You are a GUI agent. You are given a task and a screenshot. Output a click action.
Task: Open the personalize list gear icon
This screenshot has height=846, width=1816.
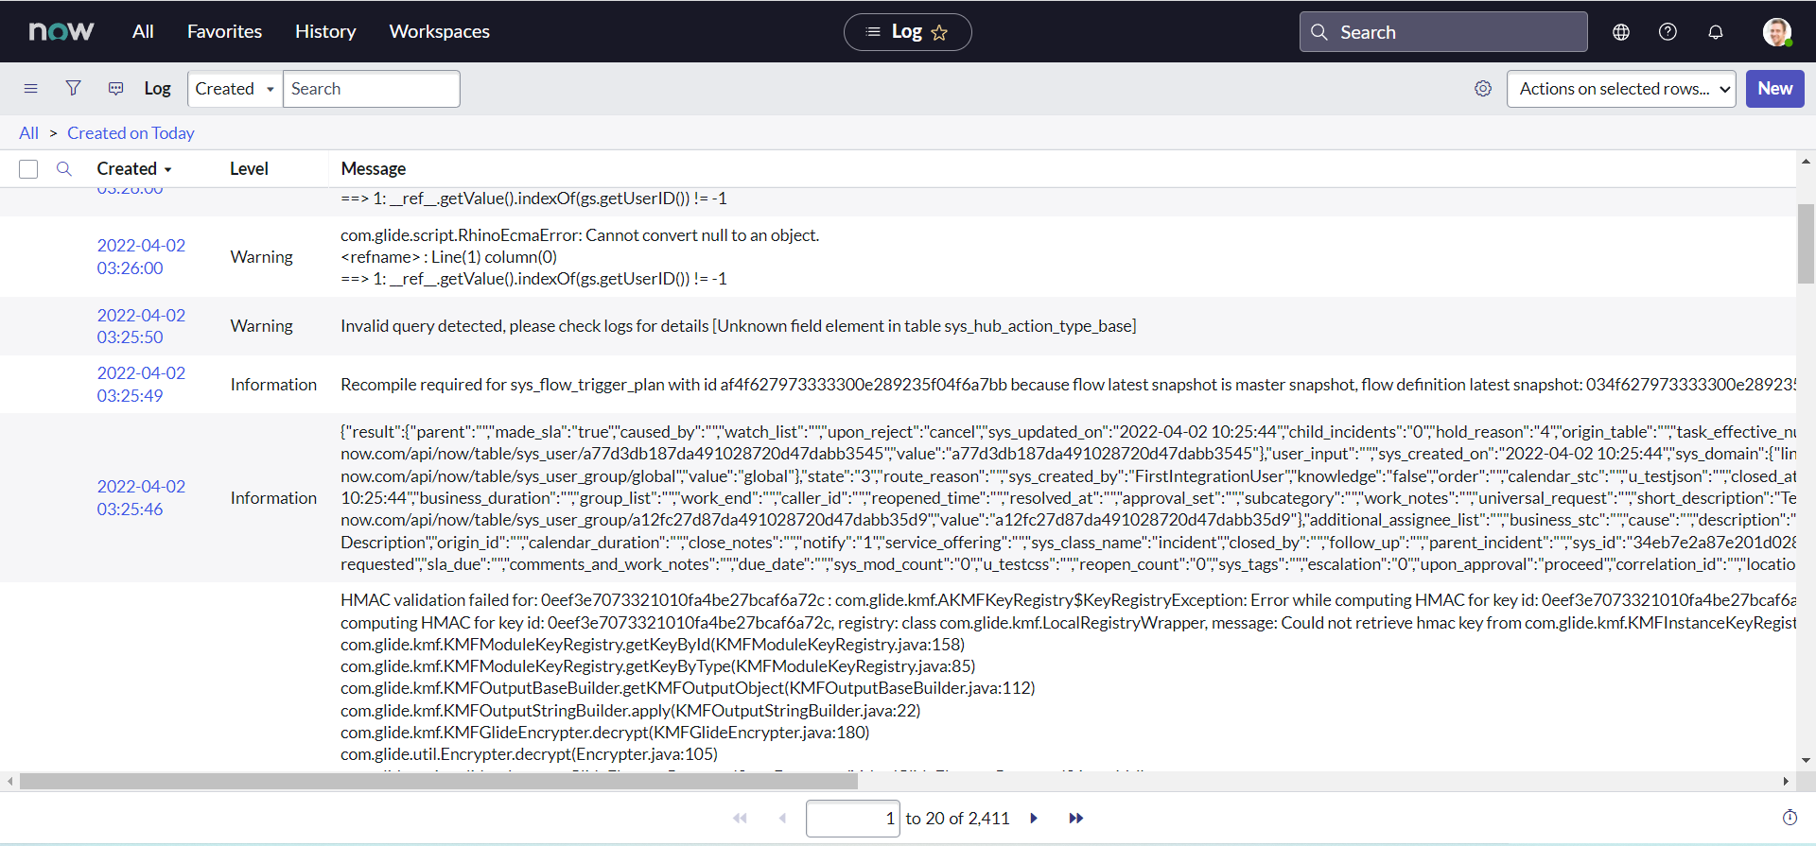click(1483, 89)
